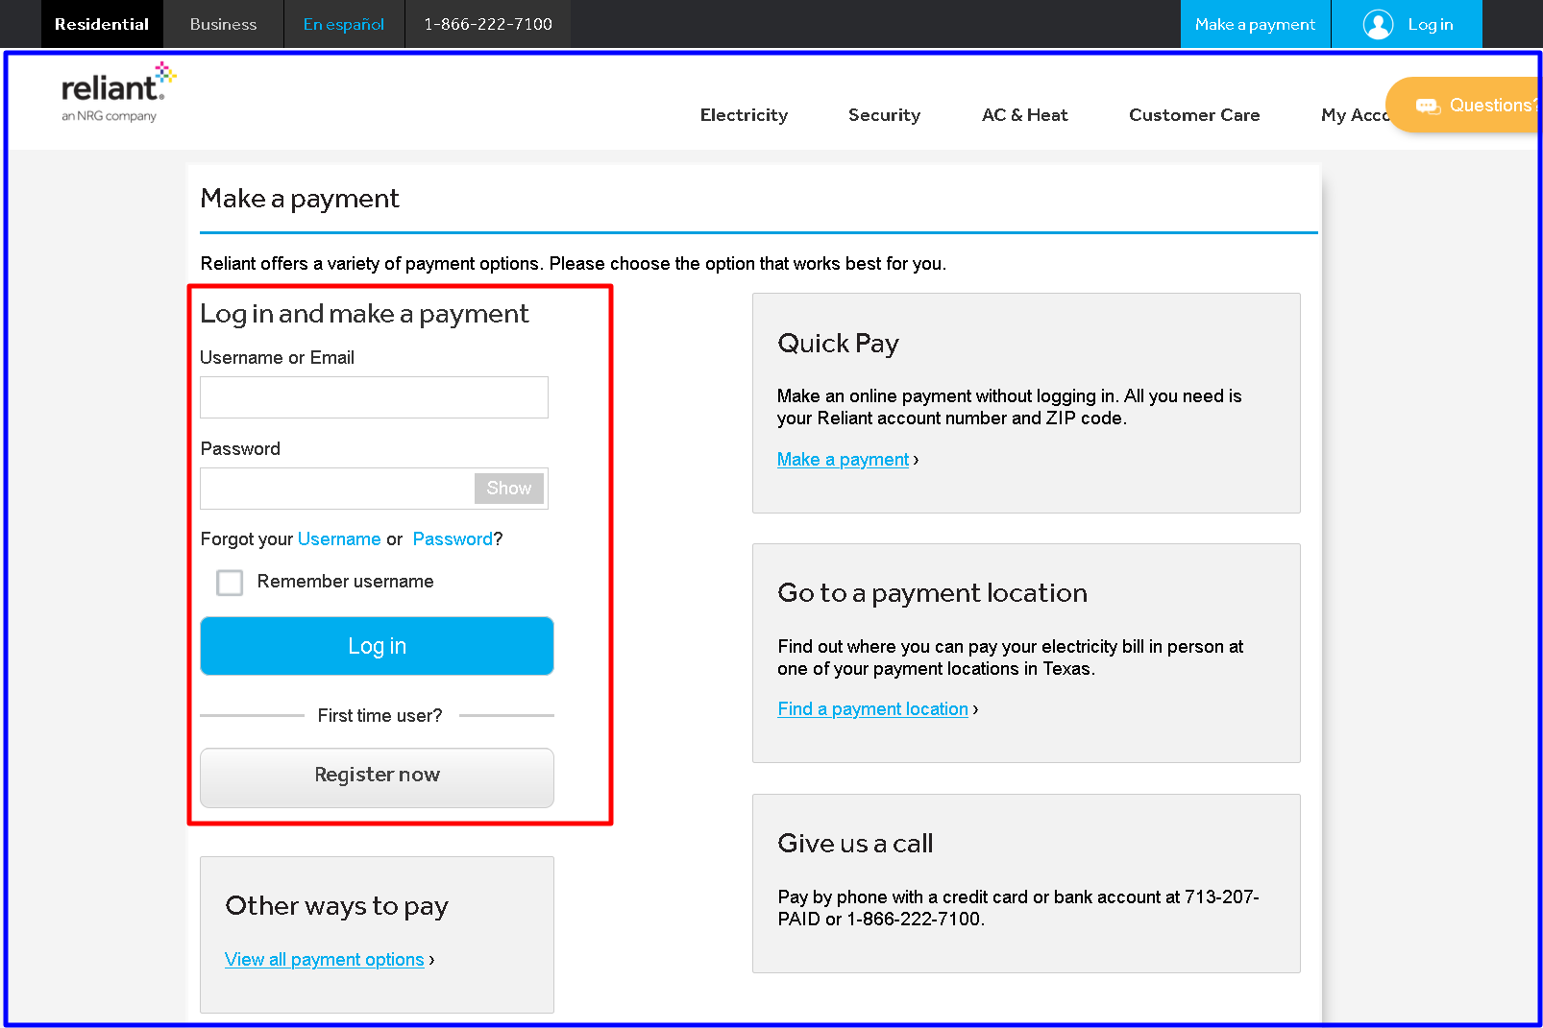Image resolution: width=1543 pixels, height=1028 pixels.
Task: Open the AC & Heat menu
Action: (x=1024, y=115)
